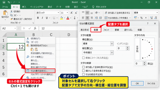Check 縮小して全体を表示する checkbox
The height and width of the screenshot is (90, 160).
point(83,71)
